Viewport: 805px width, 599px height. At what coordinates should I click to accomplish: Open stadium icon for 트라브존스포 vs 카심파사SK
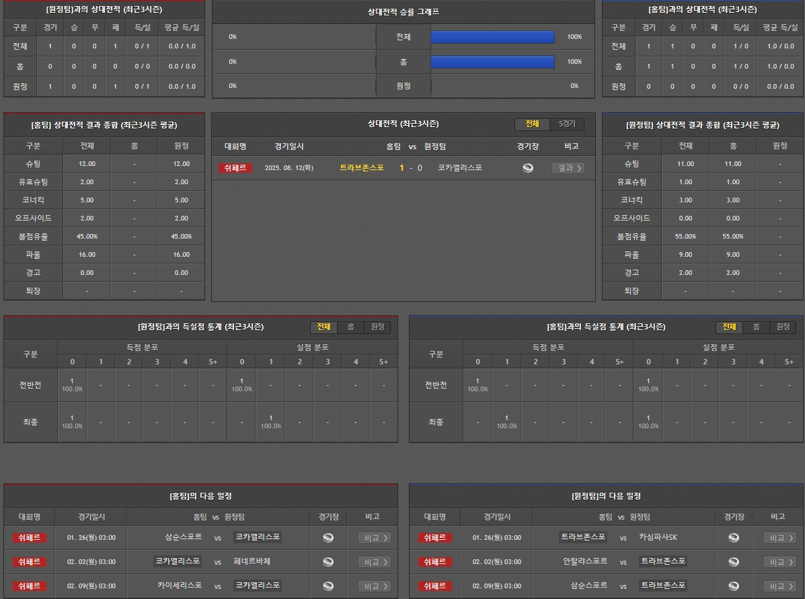[734, 538]
